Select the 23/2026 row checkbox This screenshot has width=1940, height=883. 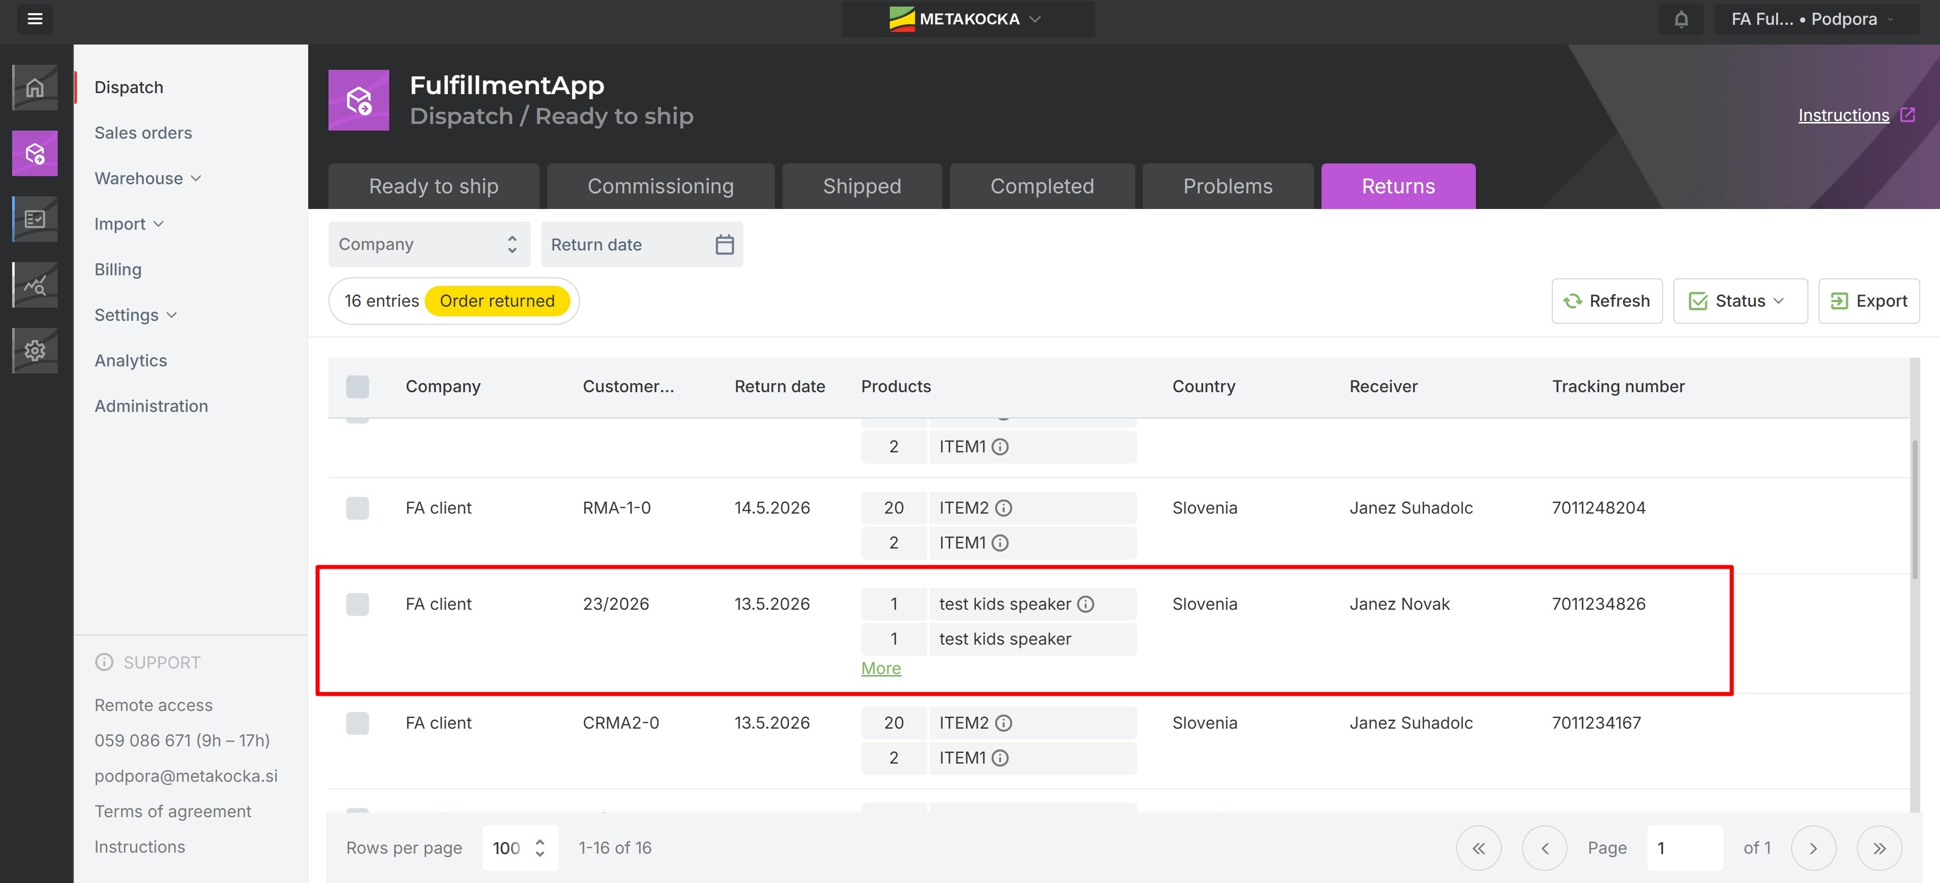[x=357, y=604]
